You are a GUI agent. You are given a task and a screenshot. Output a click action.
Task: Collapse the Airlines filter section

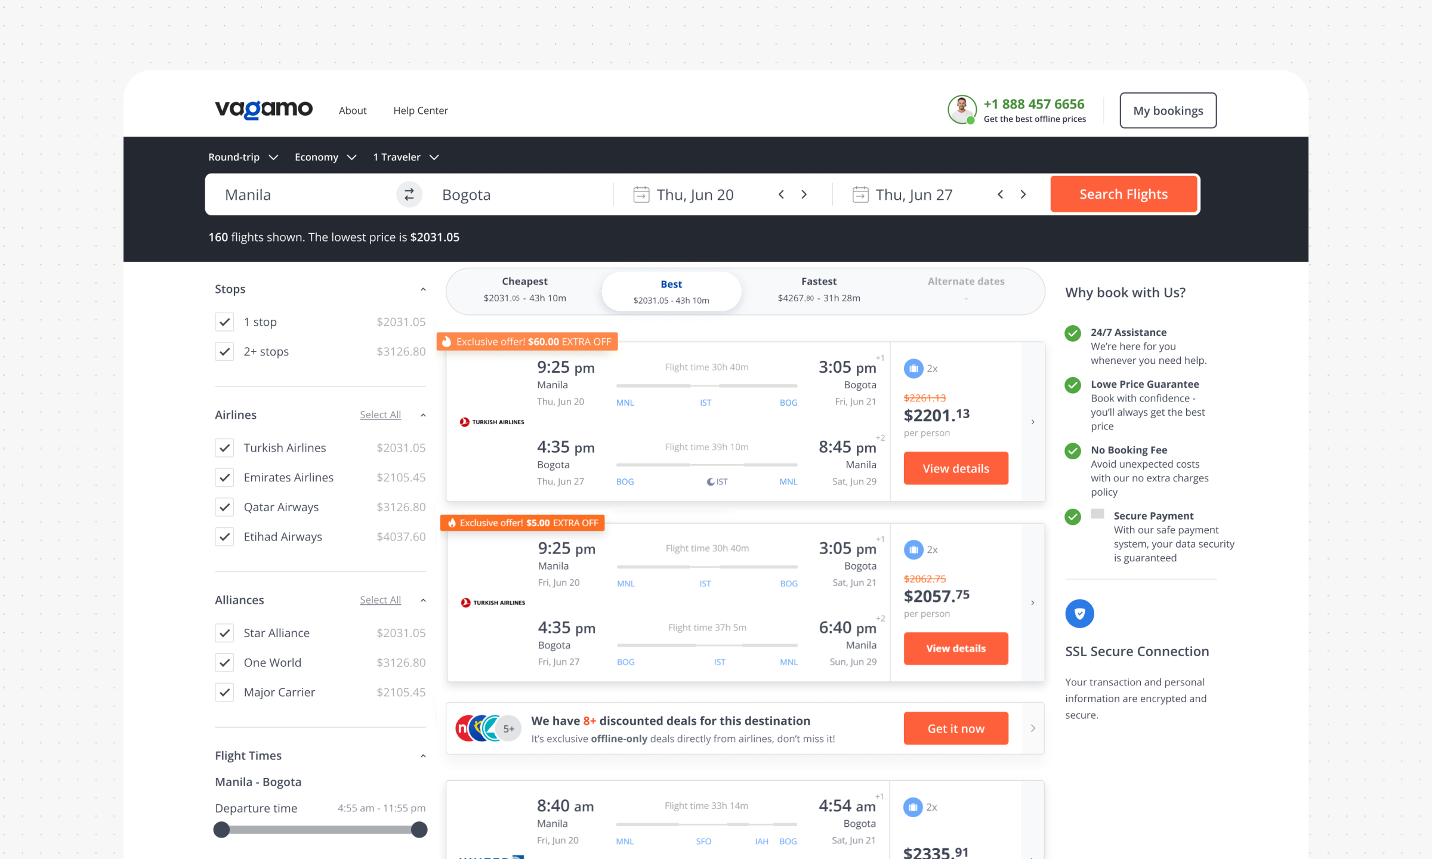[x=423, y=415]
